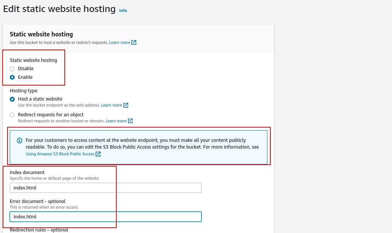Click the info circle icon in the alert box
Screen dimensions: 392x233
pos(20,141)
